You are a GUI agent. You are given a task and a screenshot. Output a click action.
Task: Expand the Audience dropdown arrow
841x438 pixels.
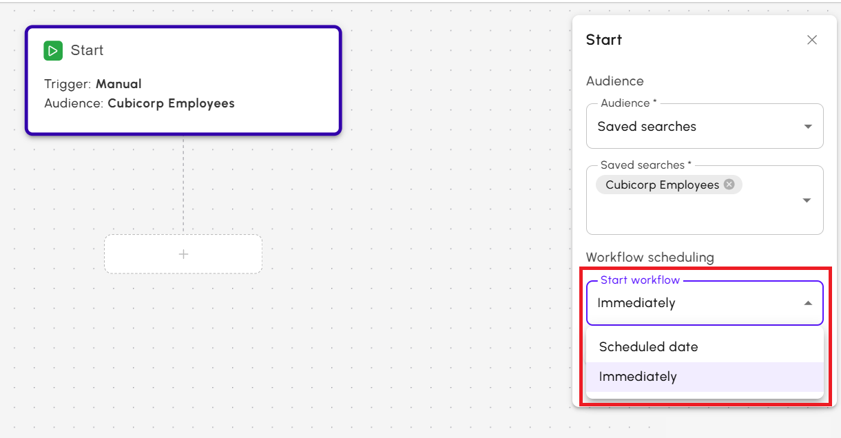808,127
